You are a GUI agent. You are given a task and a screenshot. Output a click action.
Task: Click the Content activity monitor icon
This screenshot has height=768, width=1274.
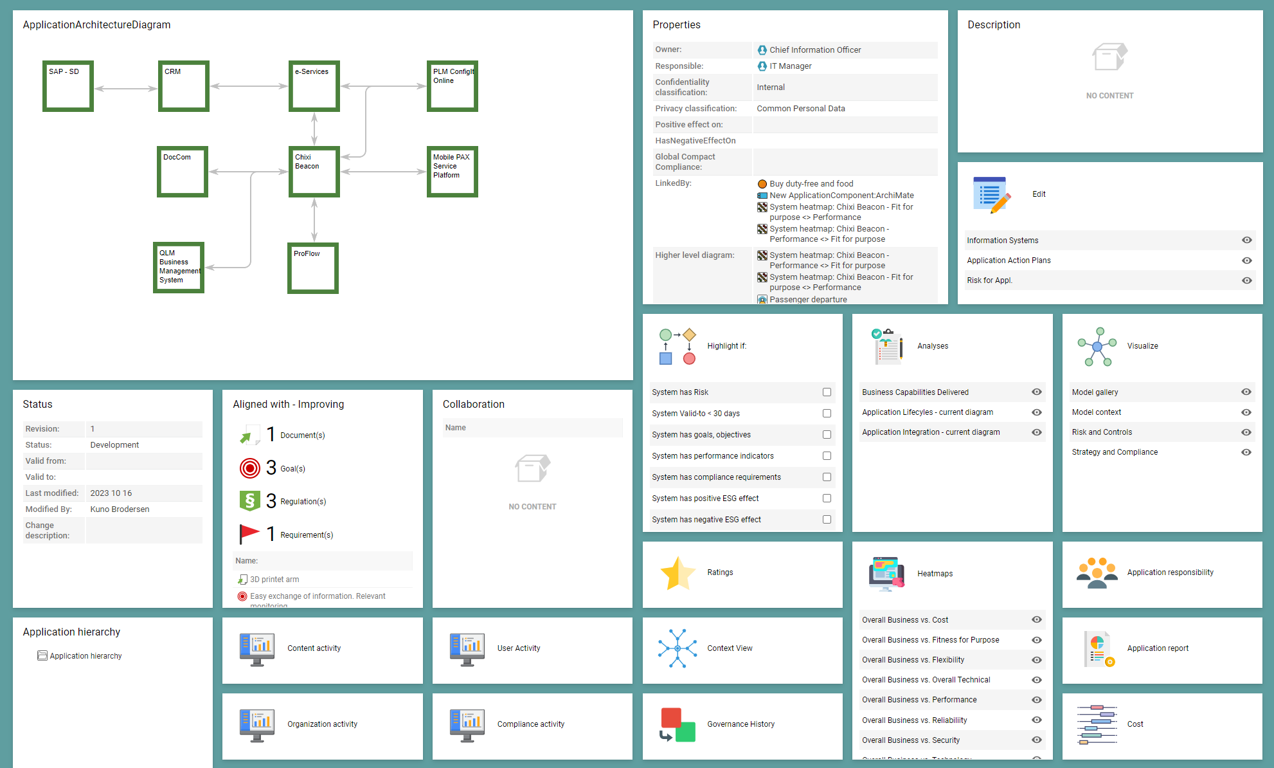[x=256, y=648]
